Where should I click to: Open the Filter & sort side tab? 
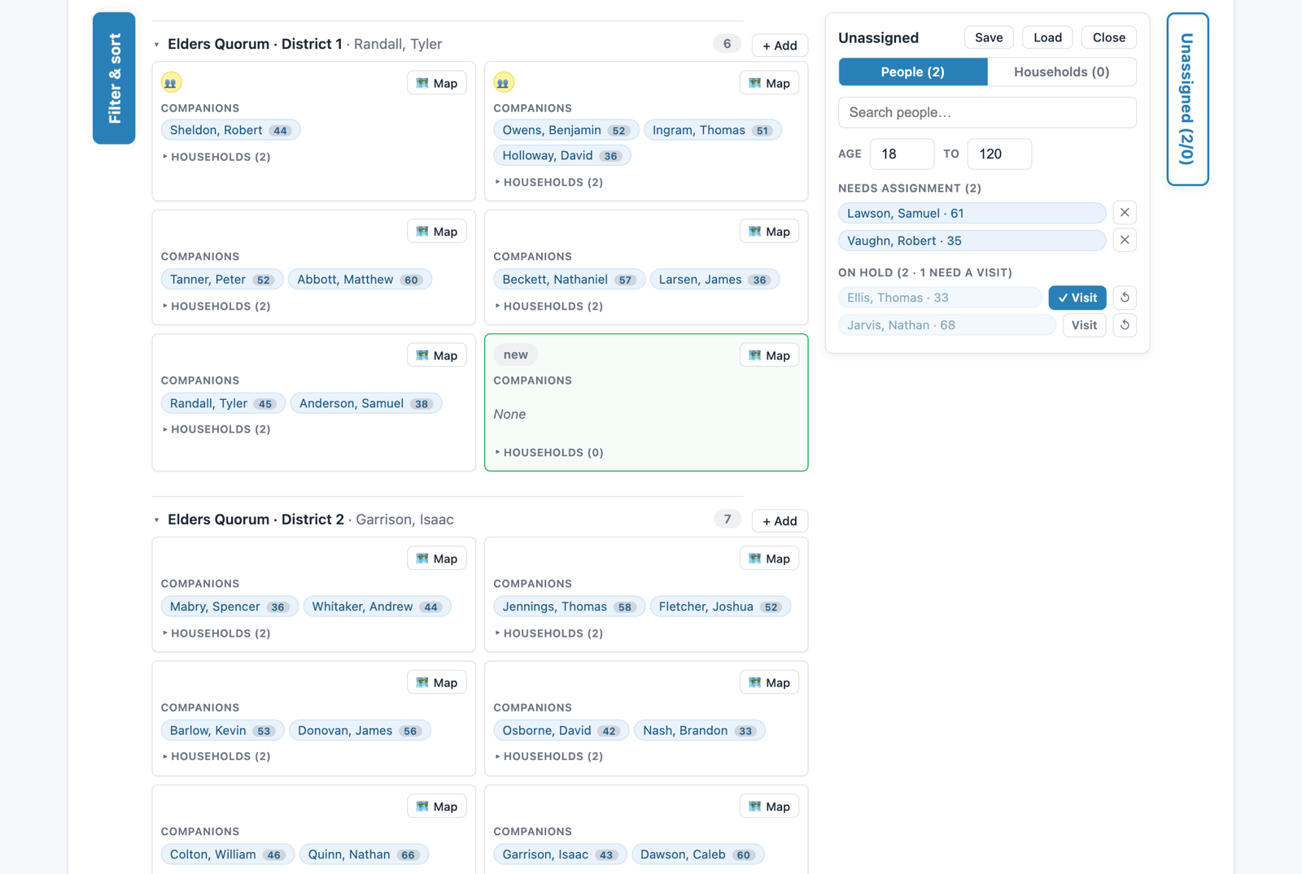pyautogui.click(x=114, y=78)
